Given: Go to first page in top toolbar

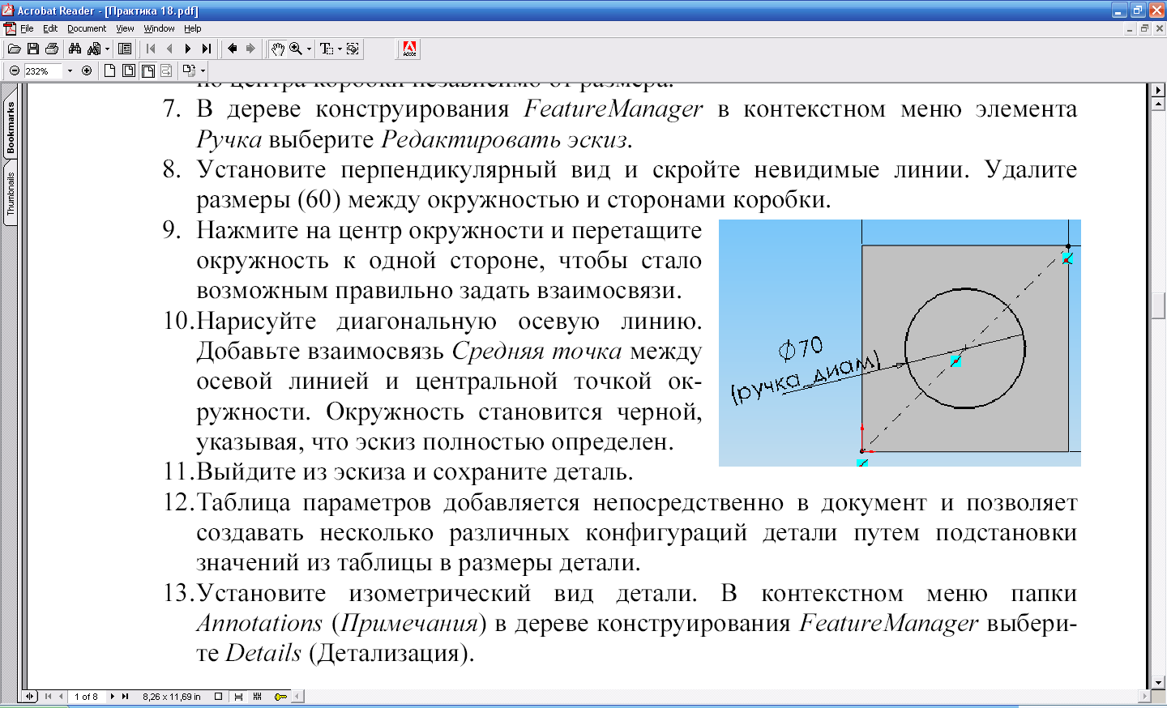Looking at the screenshot, I should coord(151,49).
